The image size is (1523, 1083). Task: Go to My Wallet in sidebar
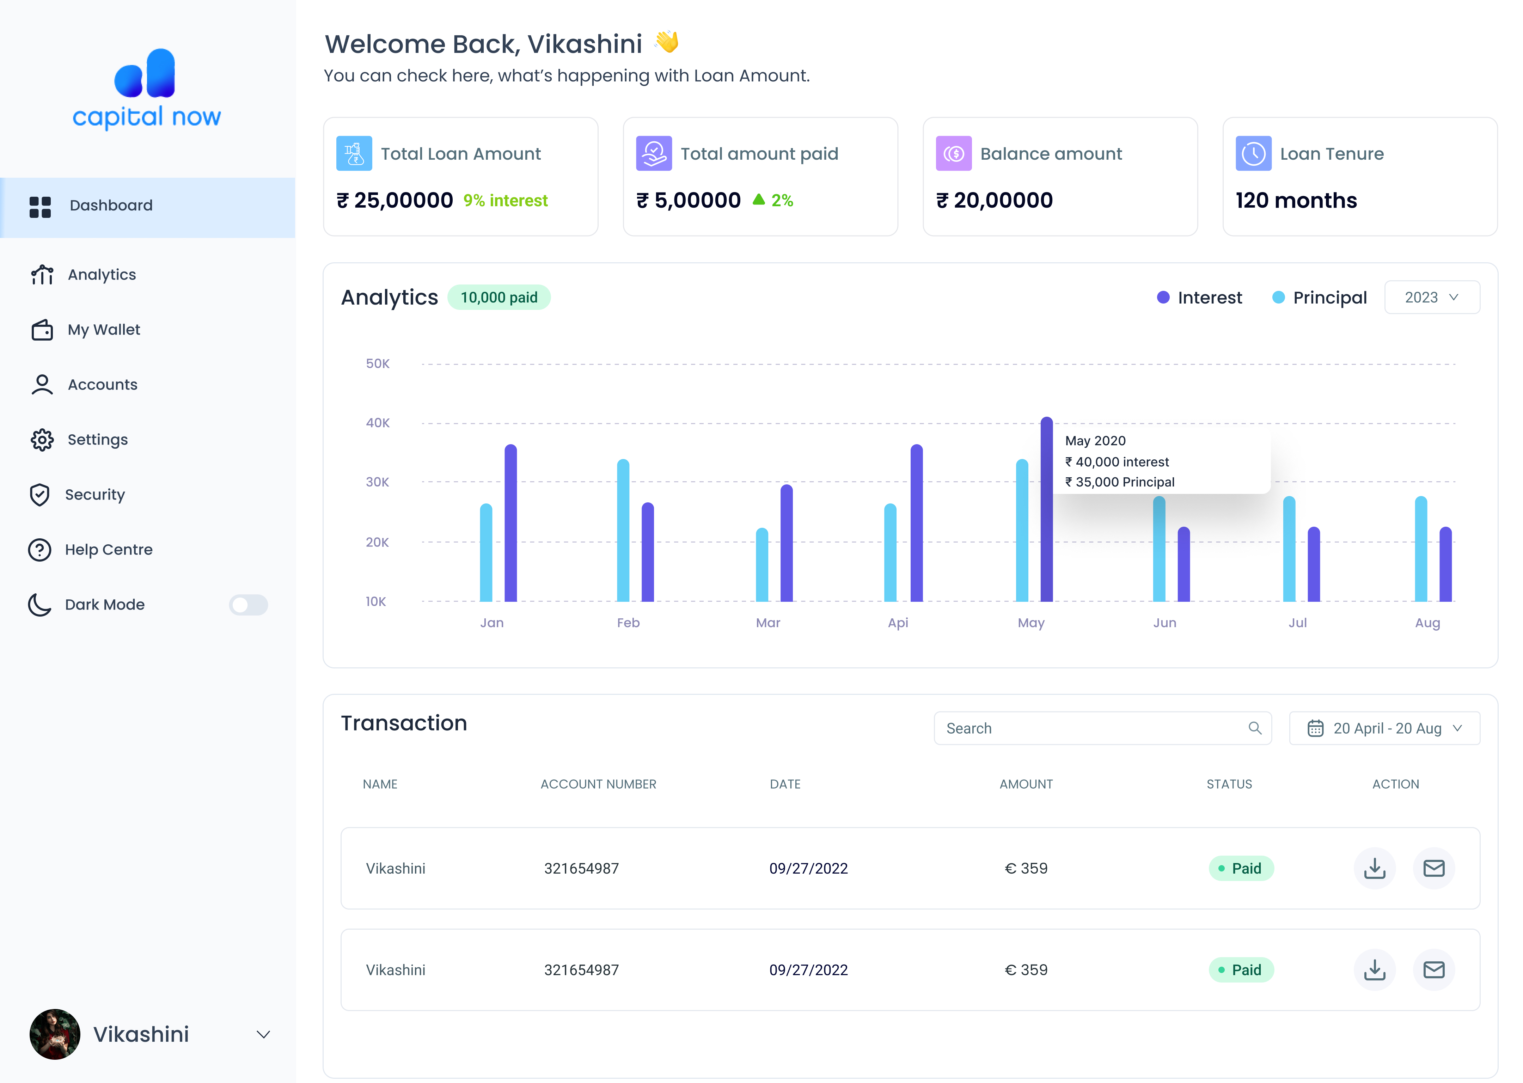point(103,329)
